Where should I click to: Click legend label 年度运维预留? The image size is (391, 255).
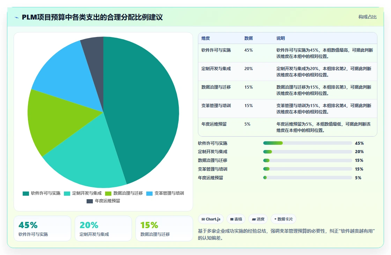click(108, 201)
